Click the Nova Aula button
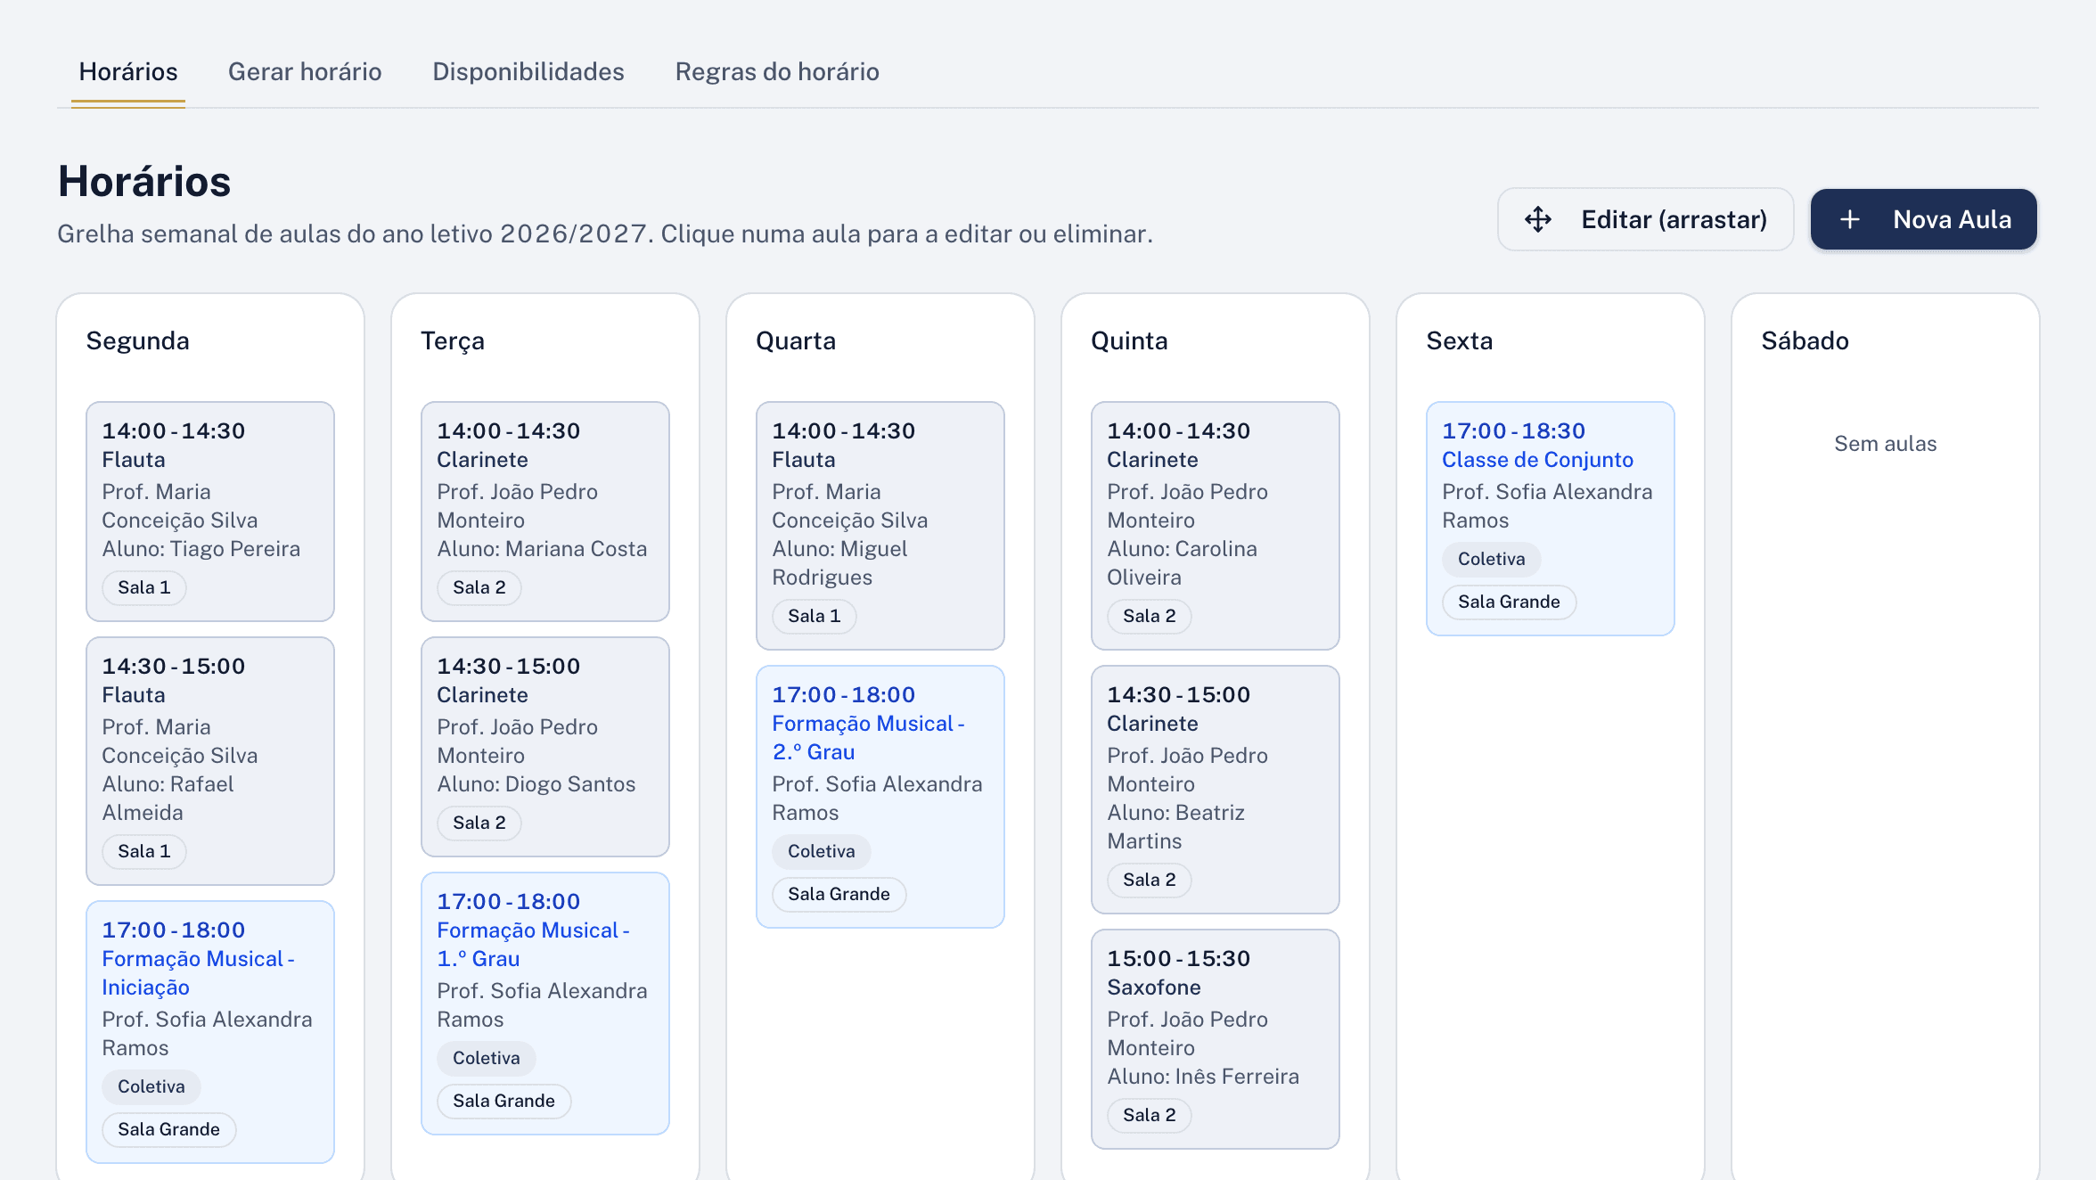Image resolution: width=2096 pixels, height=1180 pixels. coord(1923,219)
